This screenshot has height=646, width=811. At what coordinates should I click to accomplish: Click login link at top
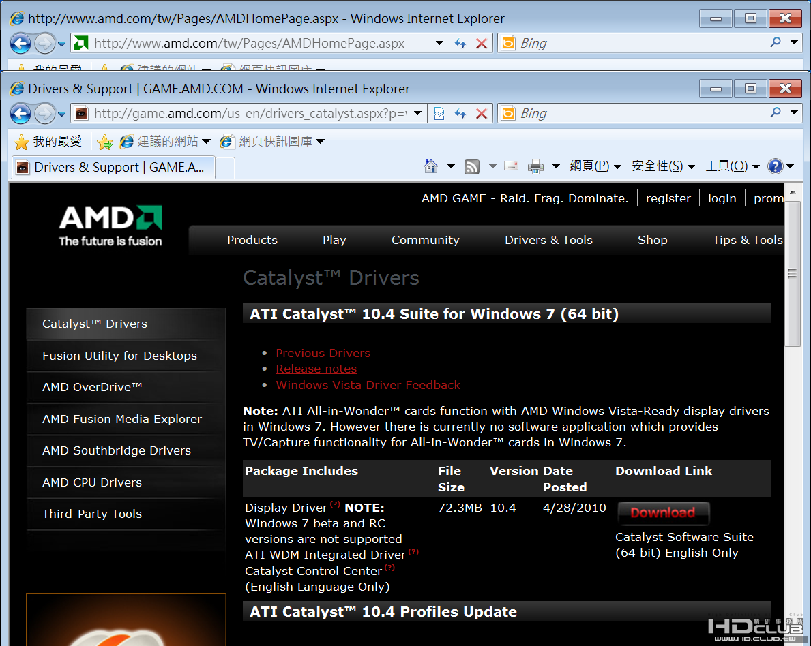[x=722, y=198]
